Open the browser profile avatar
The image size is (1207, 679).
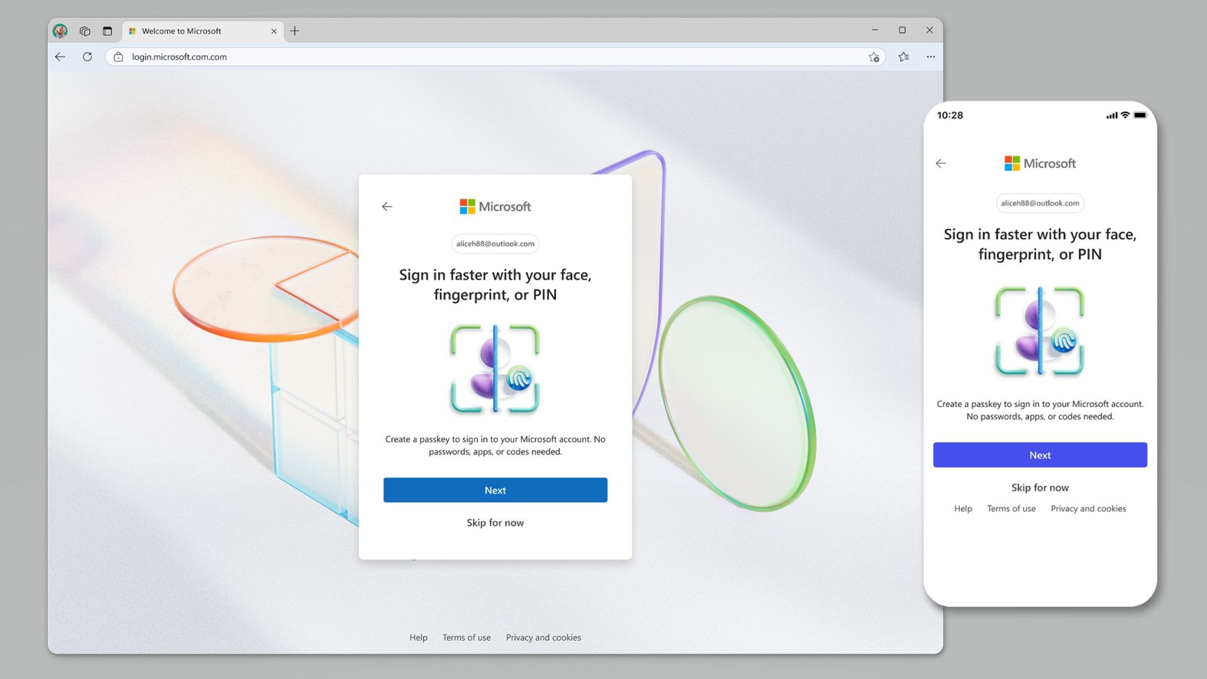[60, 31]
